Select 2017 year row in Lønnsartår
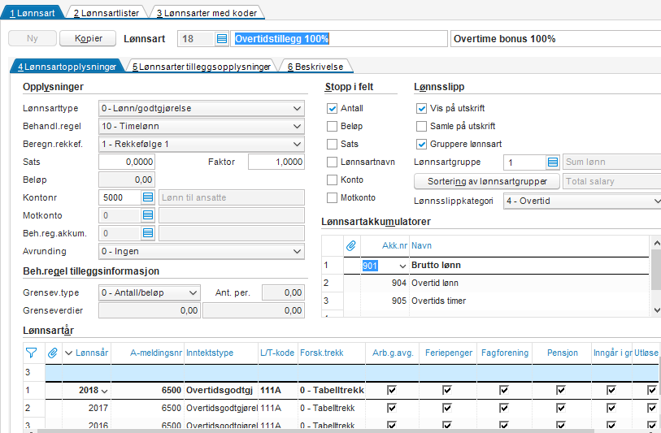661x433 pixels. (x=341, y=408)
